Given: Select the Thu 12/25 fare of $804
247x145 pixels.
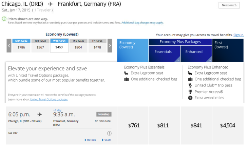Looking at the screenshot, I should point(78,46).
